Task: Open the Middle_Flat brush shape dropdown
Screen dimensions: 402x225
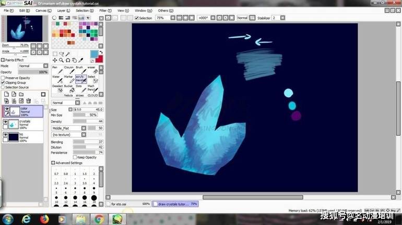Action: click(x=73, y=128)
